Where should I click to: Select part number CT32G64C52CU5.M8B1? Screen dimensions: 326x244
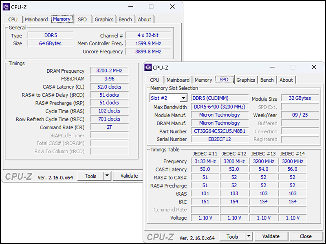click(220, 131)
